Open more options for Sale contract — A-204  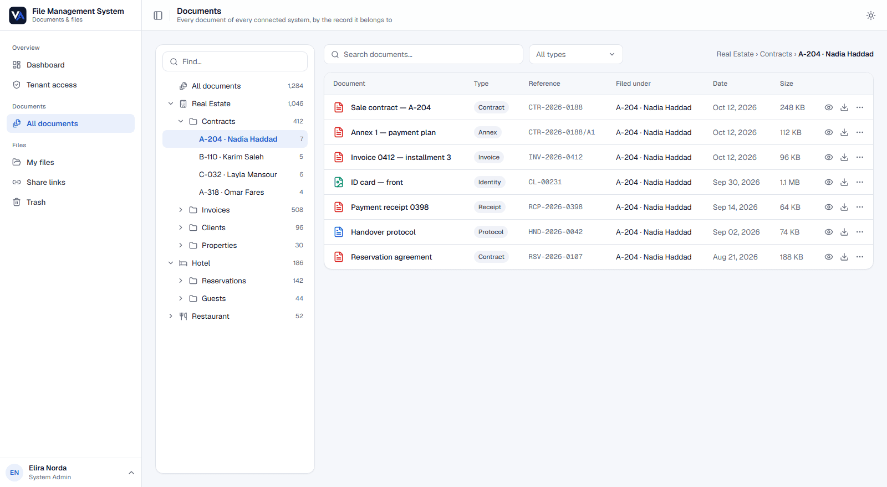[x=860, y=107]
